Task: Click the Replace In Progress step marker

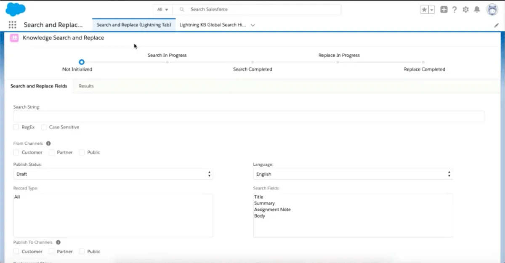Action: pyautogui.click(x=338, y=62)
